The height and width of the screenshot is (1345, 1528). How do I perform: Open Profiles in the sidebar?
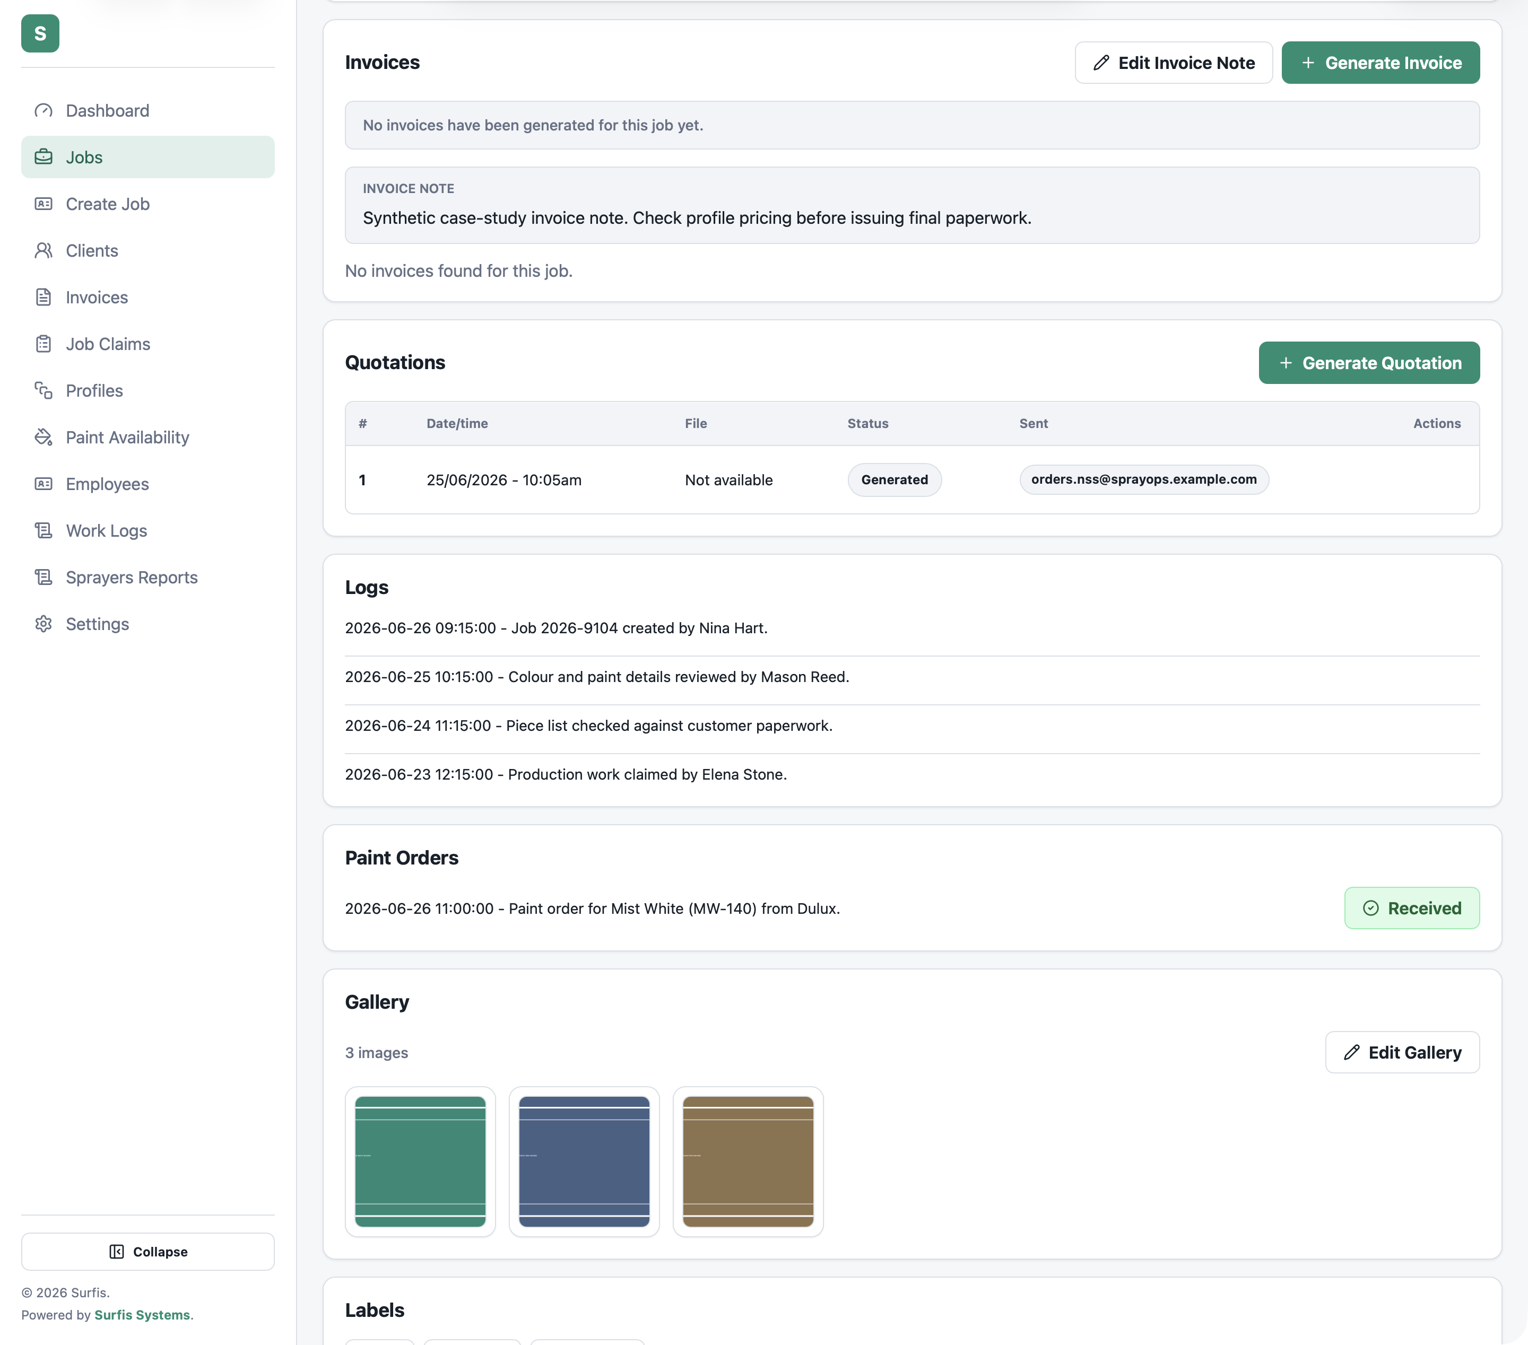148,391
